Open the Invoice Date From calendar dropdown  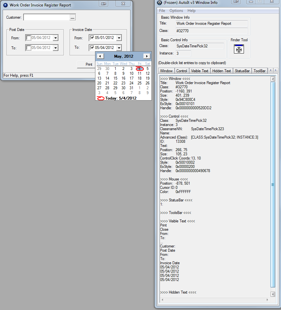pyautogui.click(x=119, y=38)
